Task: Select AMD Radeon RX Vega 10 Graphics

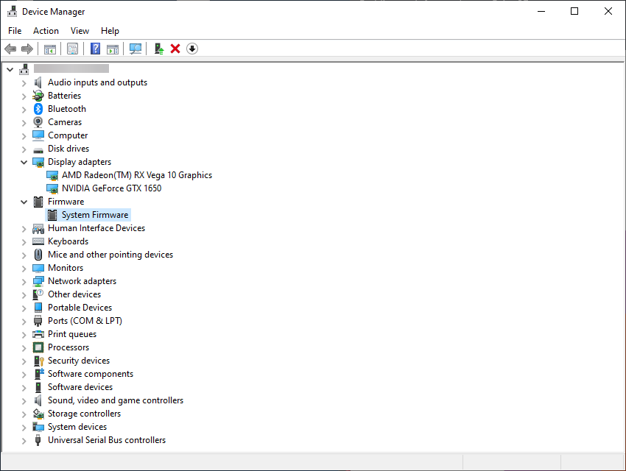Action: click(136, 175)
